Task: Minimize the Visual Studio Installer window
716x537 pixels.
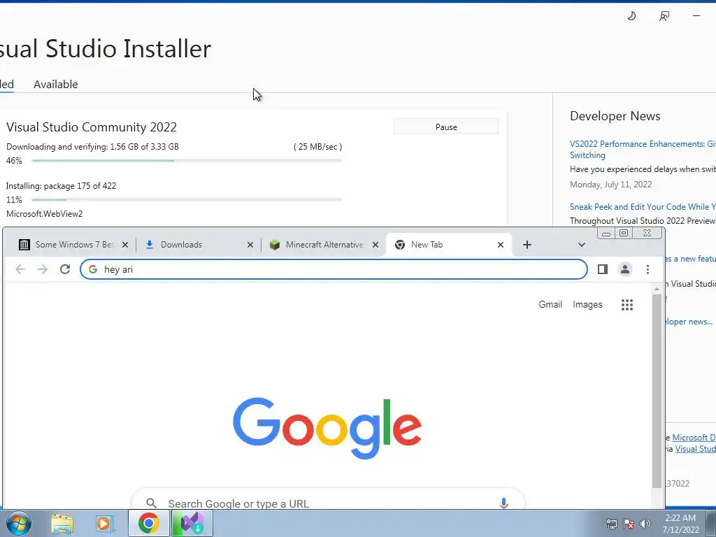Action: [x=696, y=16]
